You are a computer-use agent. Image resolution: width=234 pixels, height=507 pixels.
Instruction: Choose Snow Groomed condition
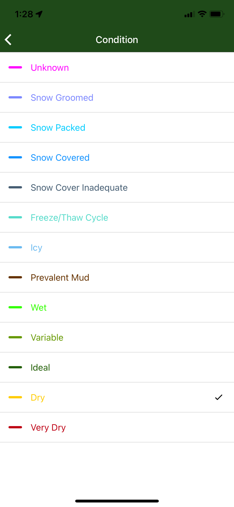[x=117, y=98]
